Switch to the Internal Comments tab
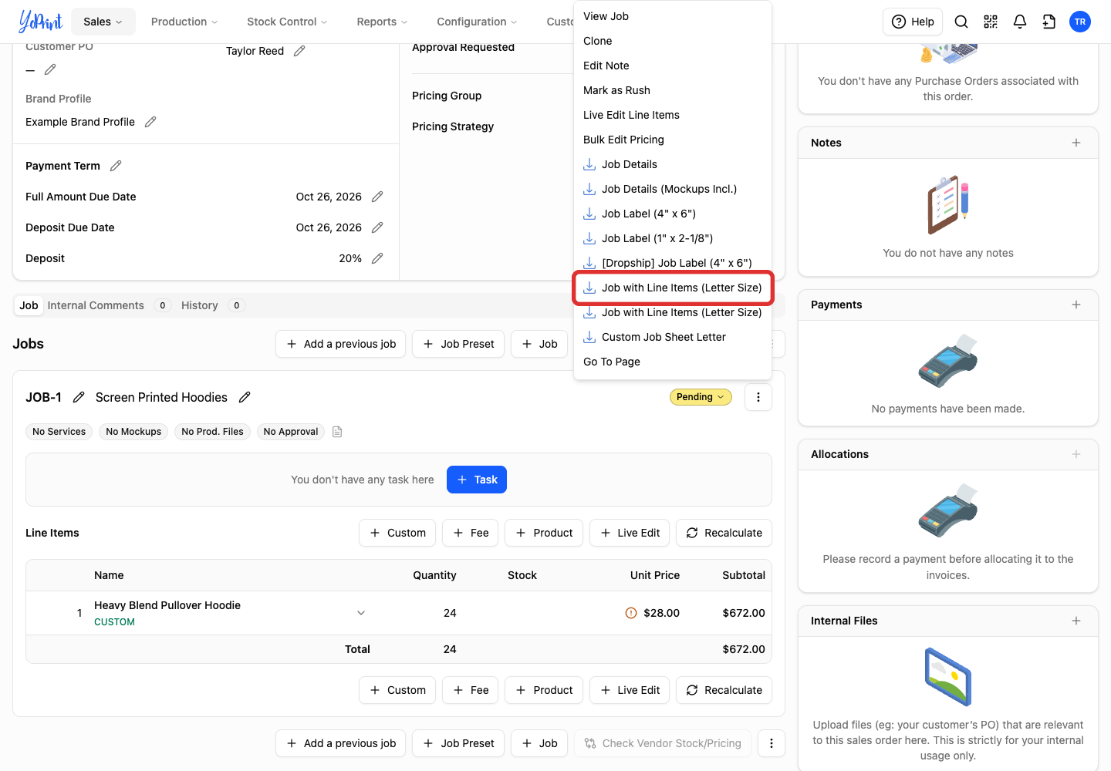Image resolution: width=1111 pixels, height=771 pixels. (108, 305)
